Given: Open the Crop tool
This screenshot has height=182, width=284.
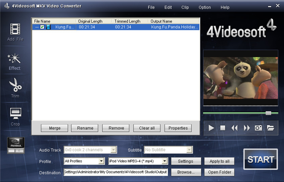Looking at the screenshot, I should click(x=15, y=114).
